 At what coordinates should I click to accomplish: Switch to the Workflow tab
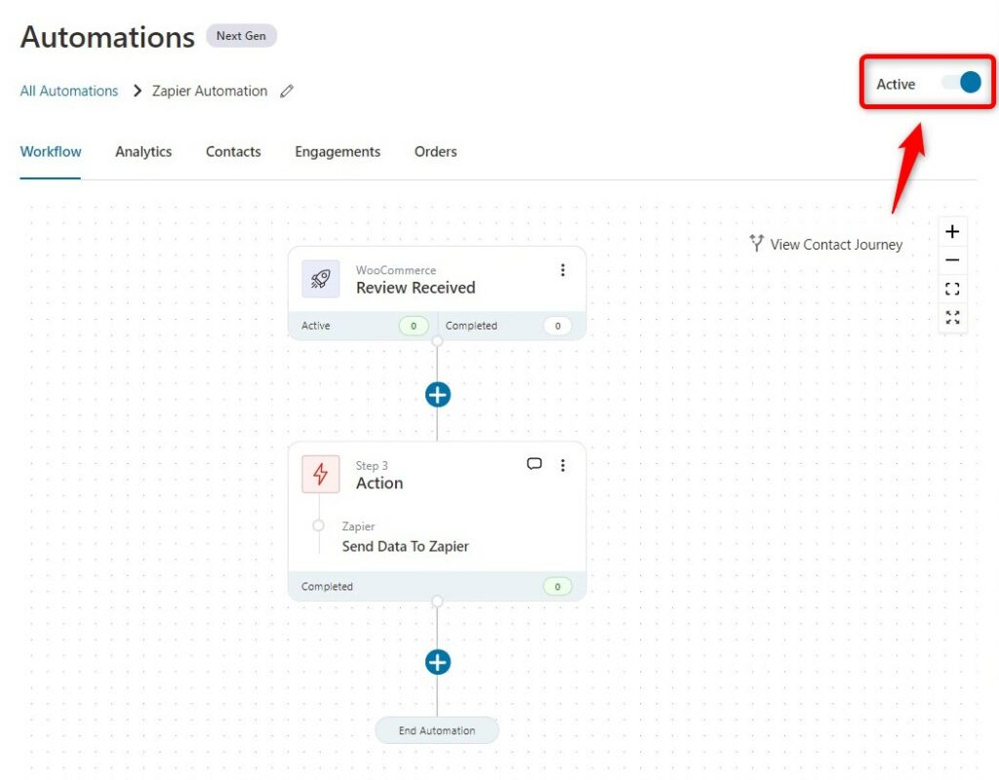pos(51,151)
